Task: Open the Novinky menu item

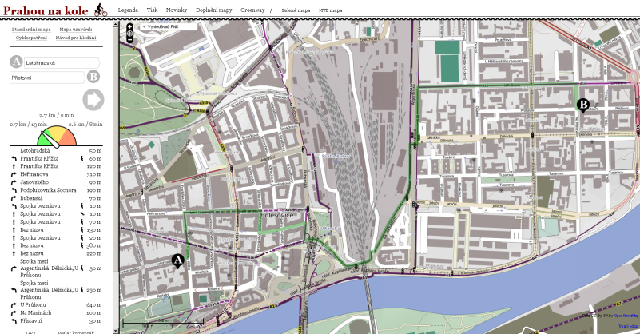Action: (x=177, y=10)
